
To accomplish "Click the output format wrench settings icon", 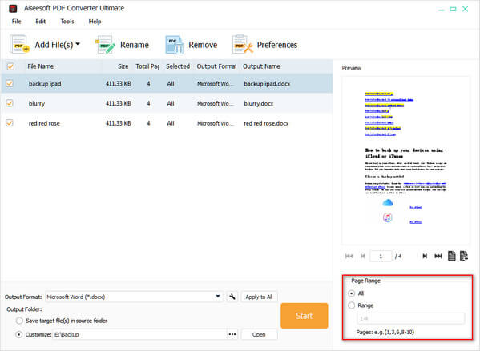I will tap(232, 297).
